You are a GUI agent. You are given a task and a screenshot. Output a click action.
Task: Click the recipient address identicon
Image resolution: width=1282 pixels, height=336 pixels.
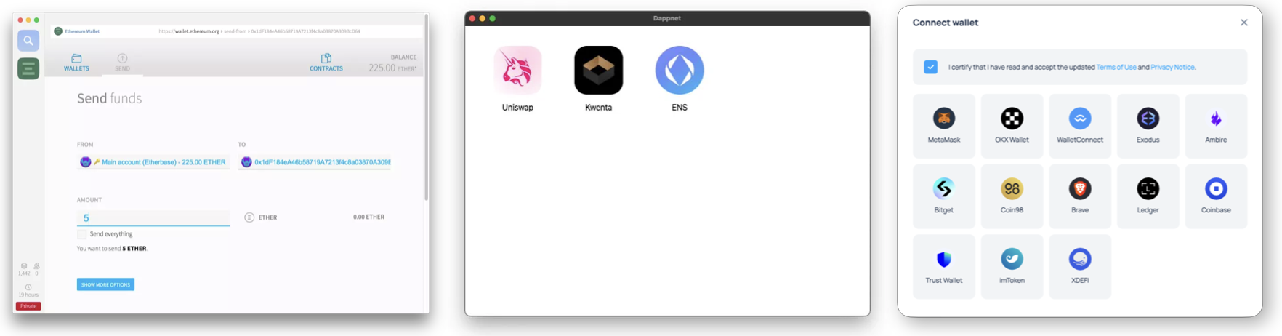tap(246, 162)
